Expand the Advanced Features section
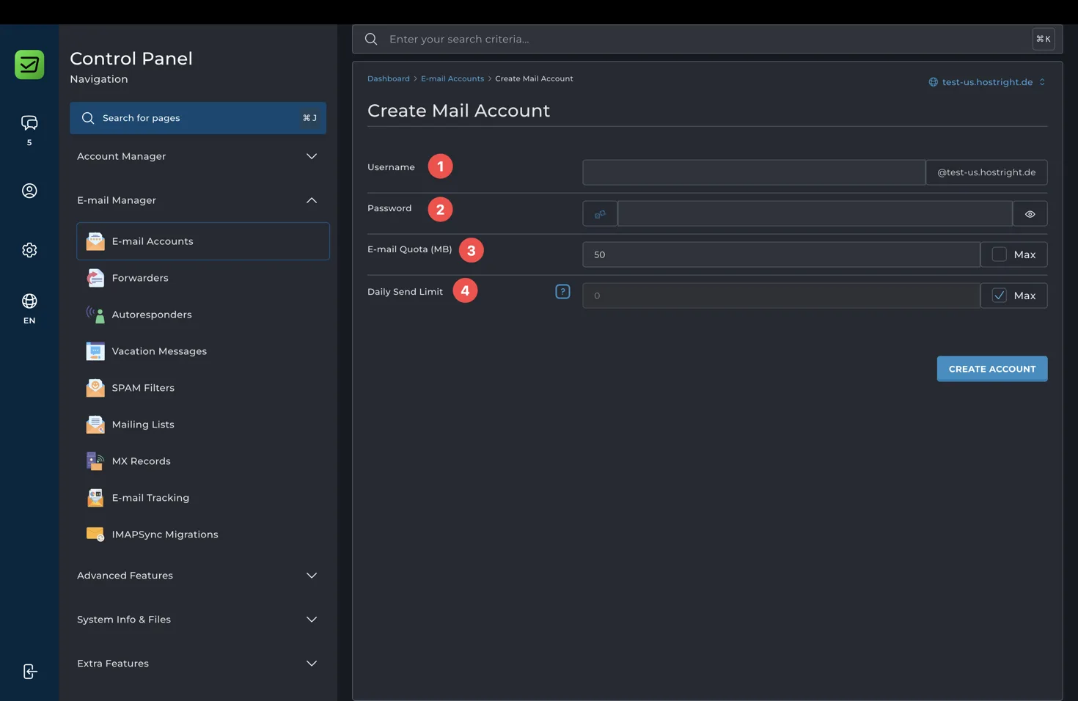Image resolution: width=1078 pixels, height=701 pixels. click(198, 576)
